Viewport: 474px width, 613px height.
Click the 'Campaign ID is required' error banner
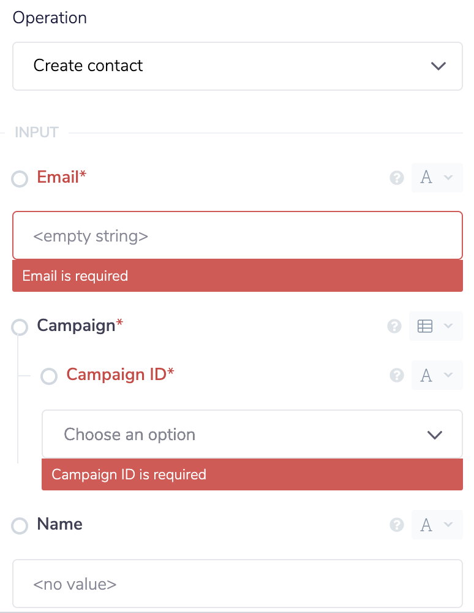point(252,474)
